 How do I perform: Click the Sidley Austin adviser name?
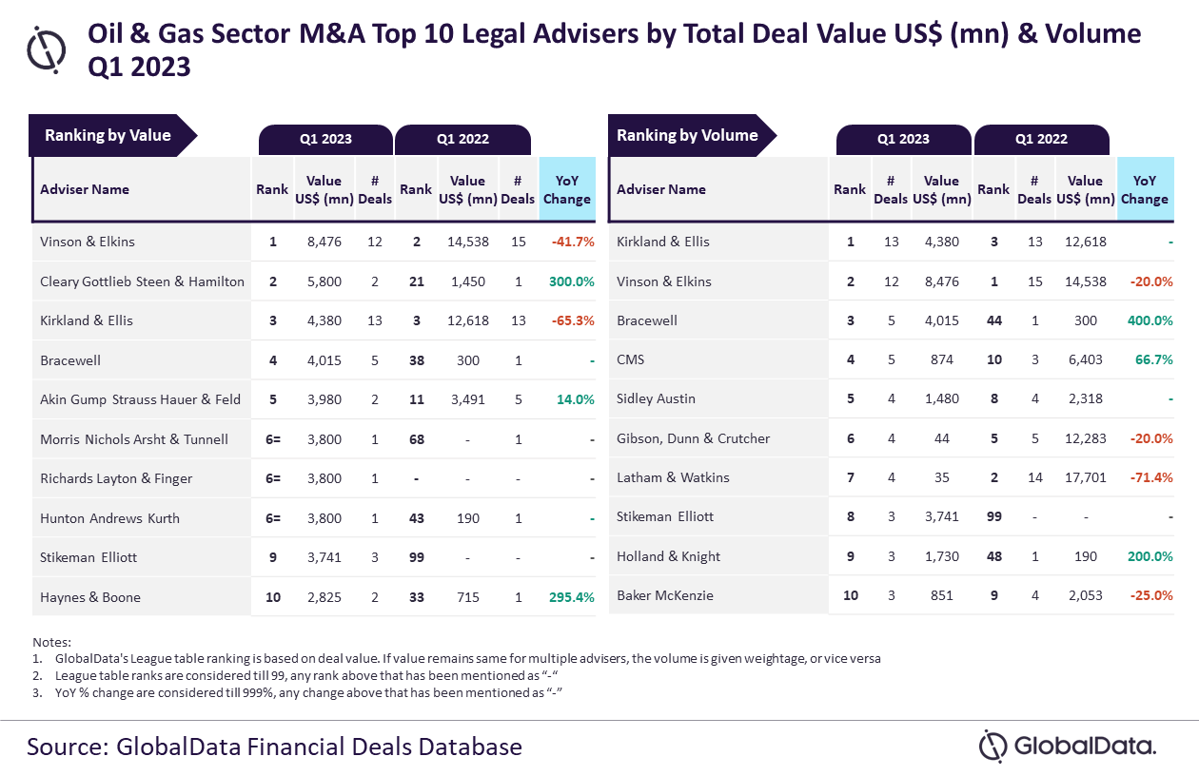[657, 398]
